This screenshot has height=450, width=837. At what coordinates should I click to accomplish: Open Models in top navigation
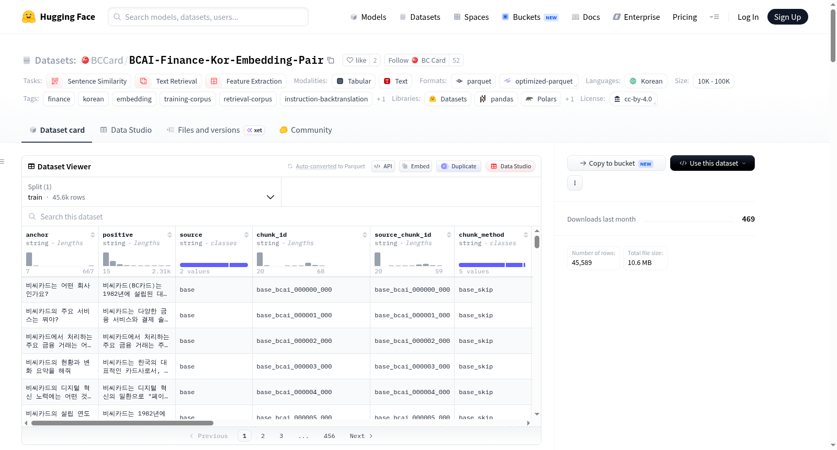[x=368, y=17]
